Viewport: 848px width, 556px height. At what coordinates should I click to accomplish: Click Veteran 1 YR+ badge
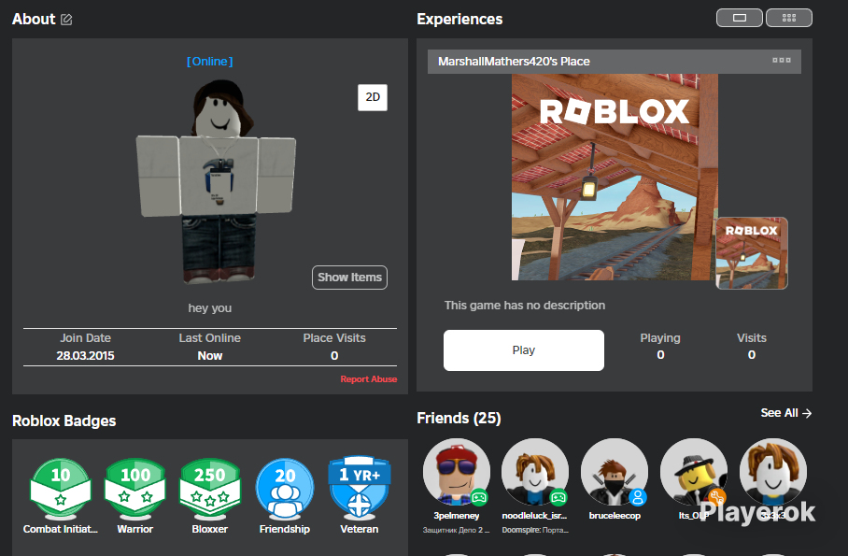pos(360,487)
